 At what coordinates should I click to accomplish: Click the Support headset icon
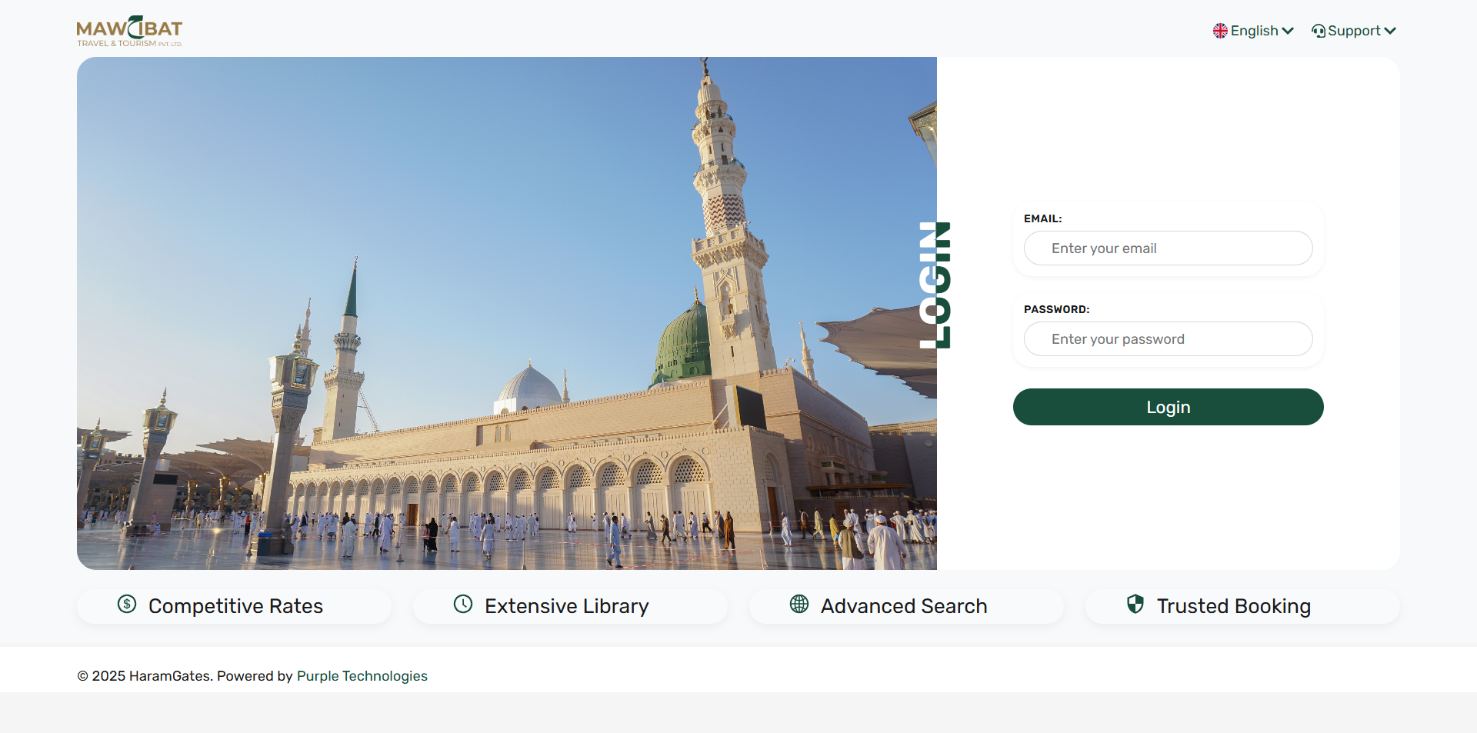click(1319, 31)
